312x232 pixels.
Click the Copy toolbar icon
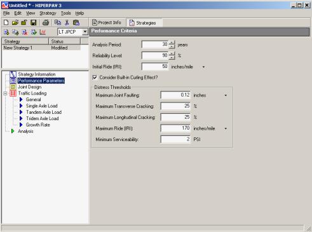tap(58, 22)
